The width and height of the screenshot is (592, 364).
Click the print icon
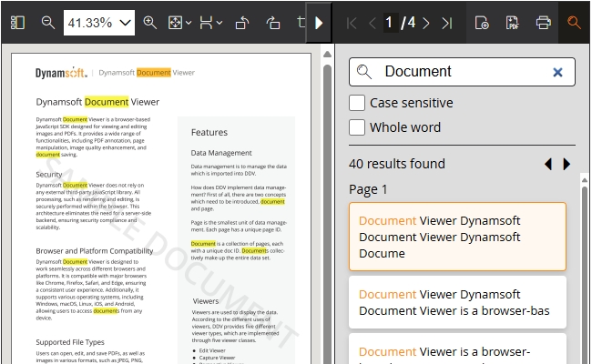click(x=544, y=23)
